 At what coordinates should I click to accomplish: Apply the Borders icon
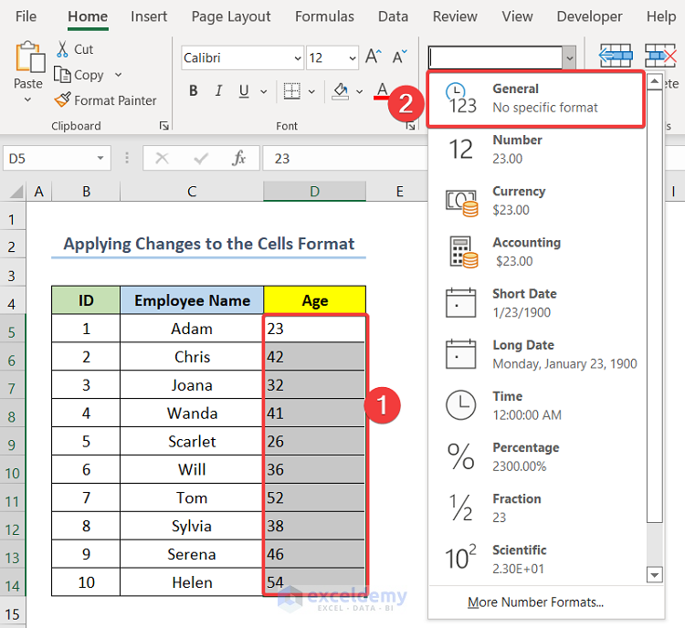[292, 91]
